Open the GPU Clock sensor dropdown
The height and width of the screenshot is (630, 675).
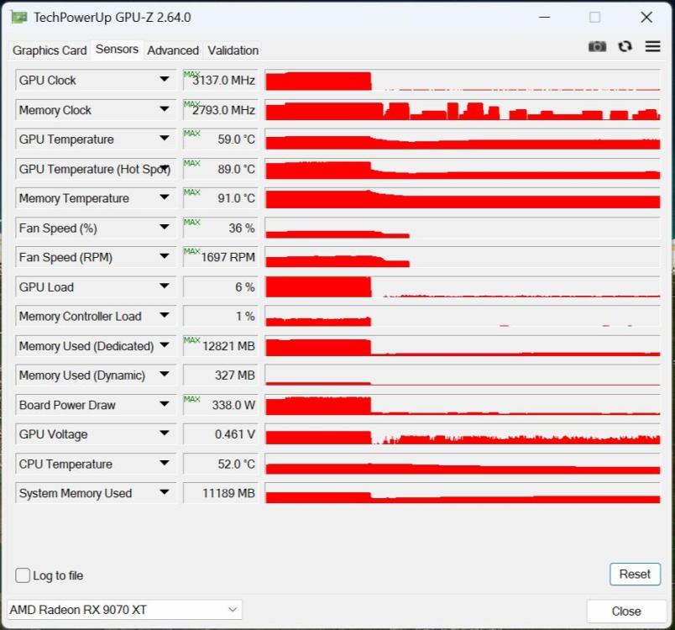(164, 80)
